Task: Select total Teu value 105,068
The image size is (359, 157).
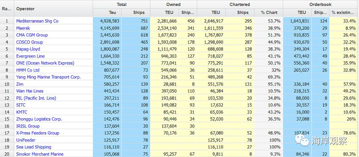Action: tap(111, 154)
